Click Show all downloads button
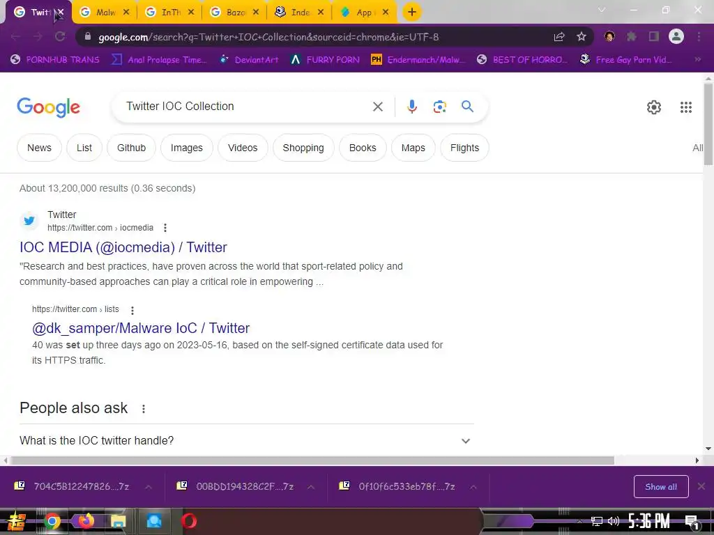The width and height of the screenshot is (714, 535). (x=661, y=487)
